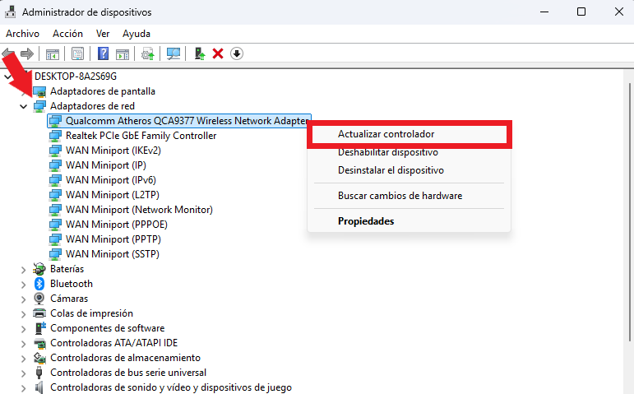Select WAN Miniport (Network Monitor)
This screenshot has width=634, height=394.
(x=139, y=210)
